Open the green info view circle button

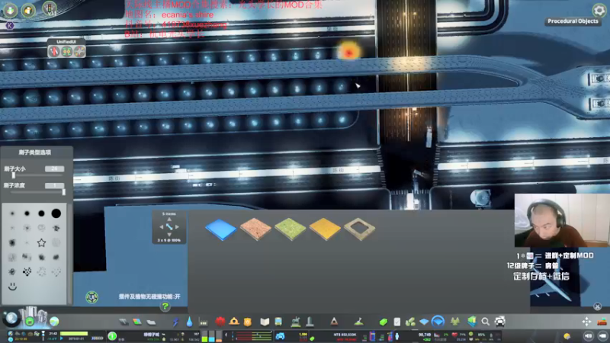click(112, 335)
